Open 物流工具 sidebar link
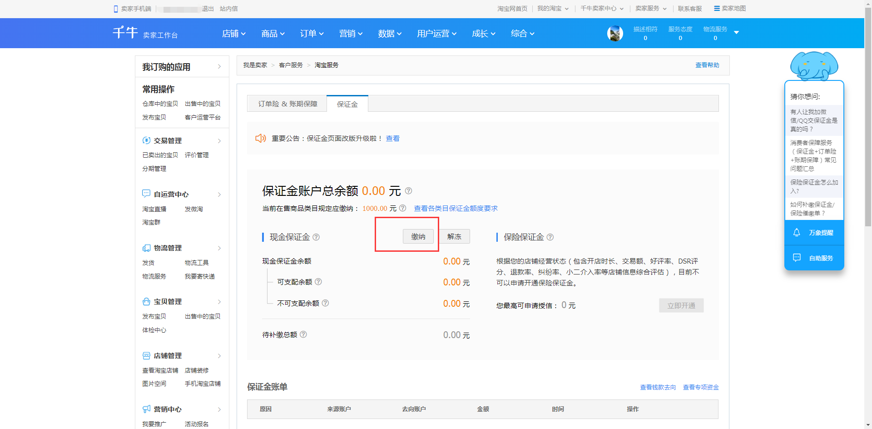Viewport: 872px width, 429px height. (197, 263)
